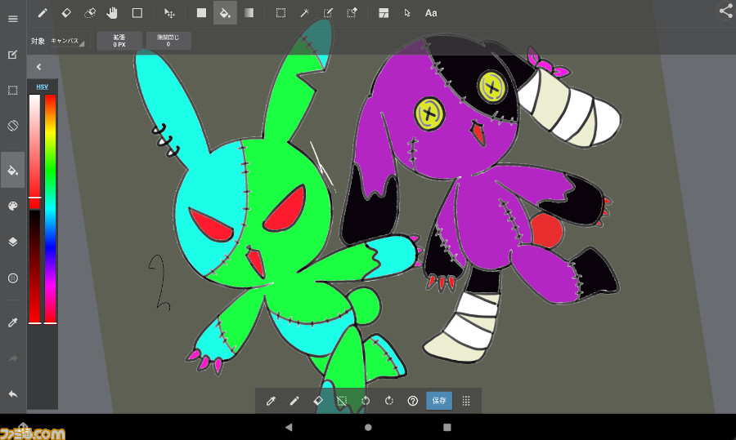Tap the Android recent apps button
Viewport: 736px width, 440px height.
click(447, 427)
